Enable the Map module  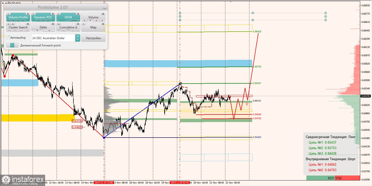click(93, 27)
